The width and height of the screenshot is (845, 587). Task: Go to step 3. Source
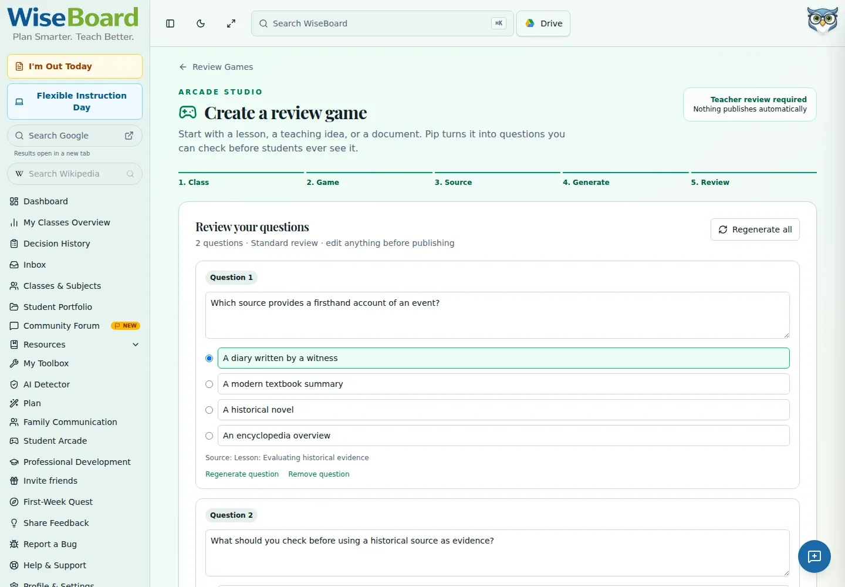498,180
